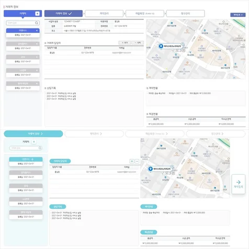Click the blue 계약등록 + button
Screen dimensions: 249x249
point(238,15)
